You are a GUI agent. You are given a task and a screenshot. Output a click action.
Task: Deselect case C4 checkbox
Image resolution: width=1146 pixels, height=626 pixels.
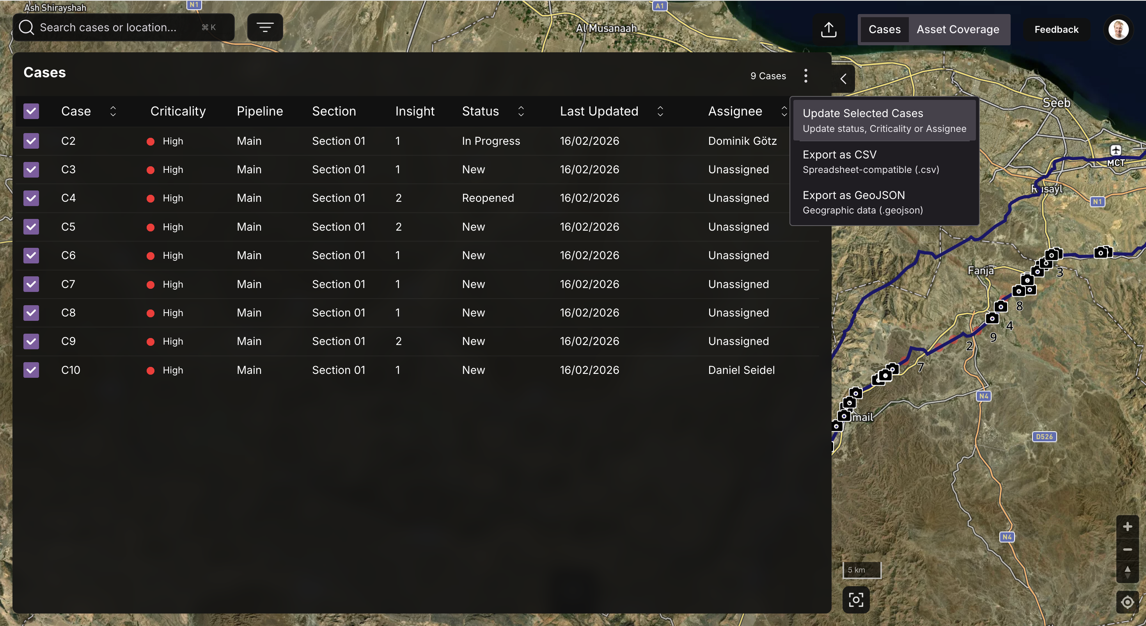pyautogui.click(x=31, y=198)
